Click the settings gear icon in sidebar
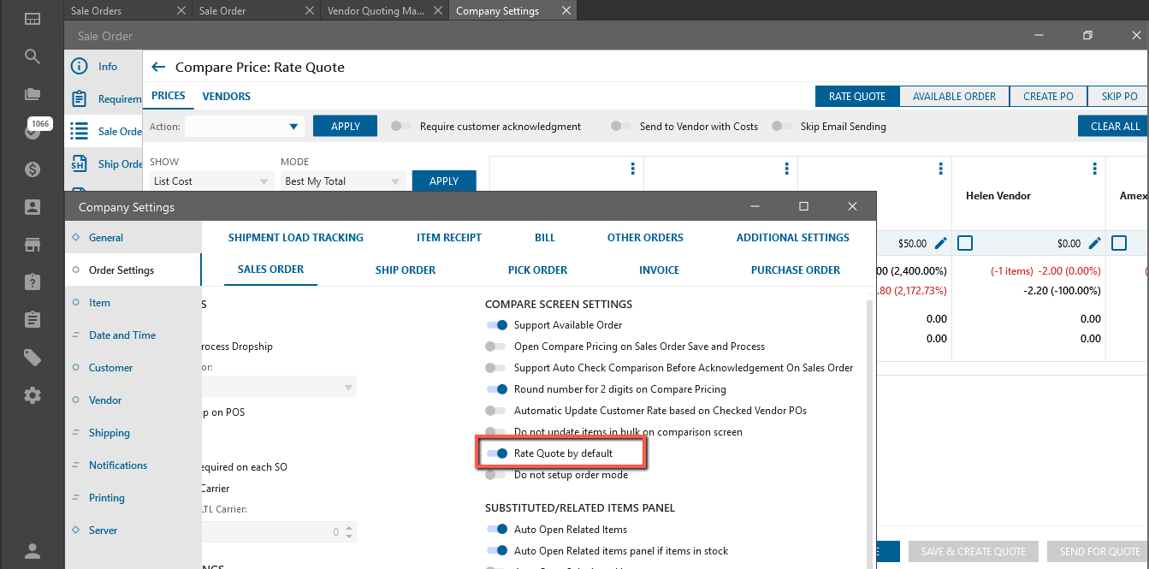Screen dimensions: 1149x569 pyautogui.click(x=32, y=395)
